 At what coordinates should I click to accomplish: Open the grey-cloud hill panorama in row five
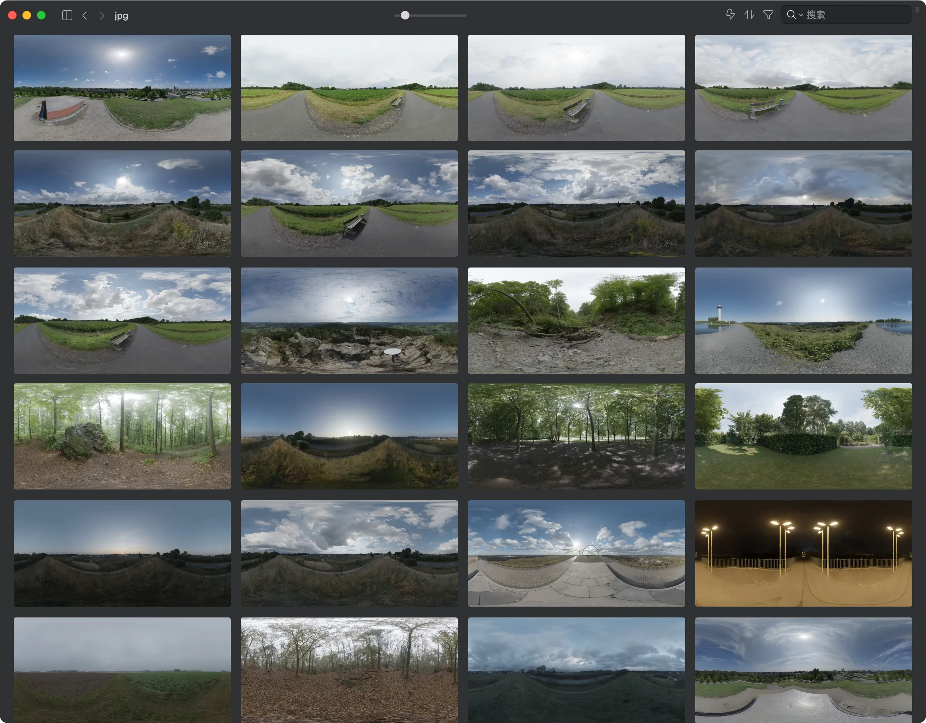pos(349,553)
